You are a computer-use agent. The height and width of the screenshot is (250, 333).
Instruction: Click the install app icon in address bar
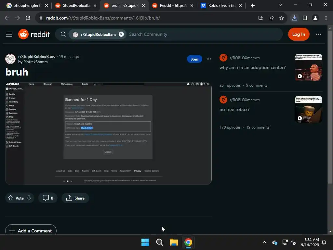[x=261, y=18]
